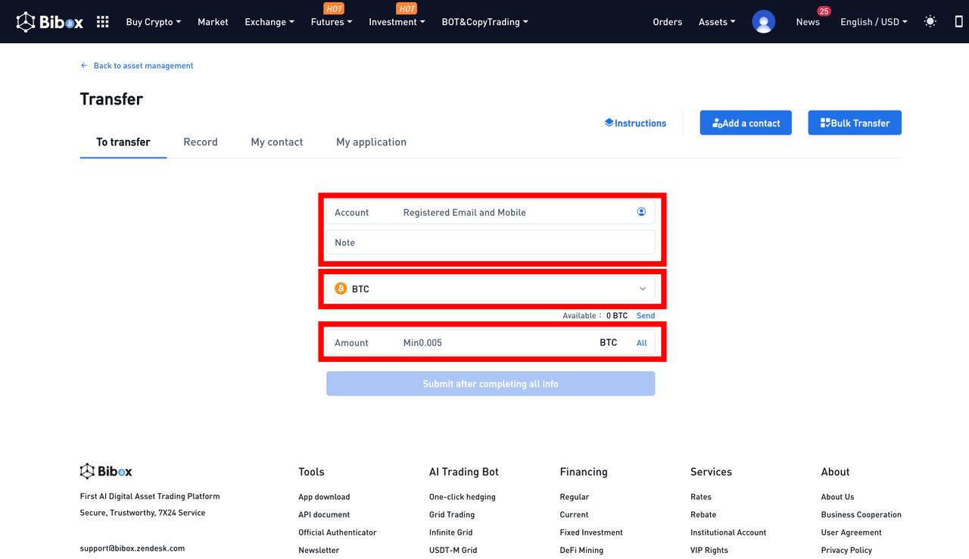Screen dimensions: 969x559
Task: Open the Assets dropdown menu
Action: click(x=716, y=22)
